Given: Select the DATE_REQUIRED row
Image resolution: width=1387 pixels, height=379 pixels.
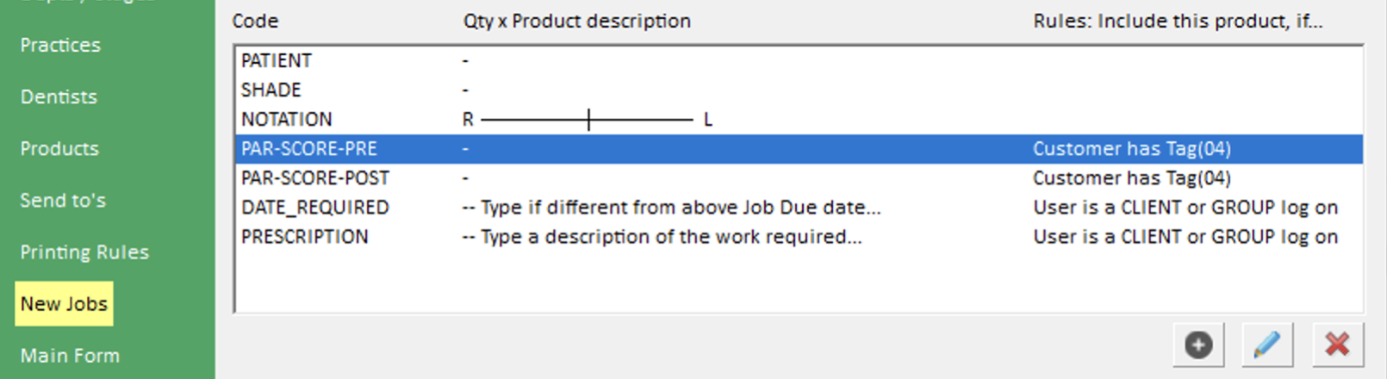Looking at the screenshot, I should (315, 208).
